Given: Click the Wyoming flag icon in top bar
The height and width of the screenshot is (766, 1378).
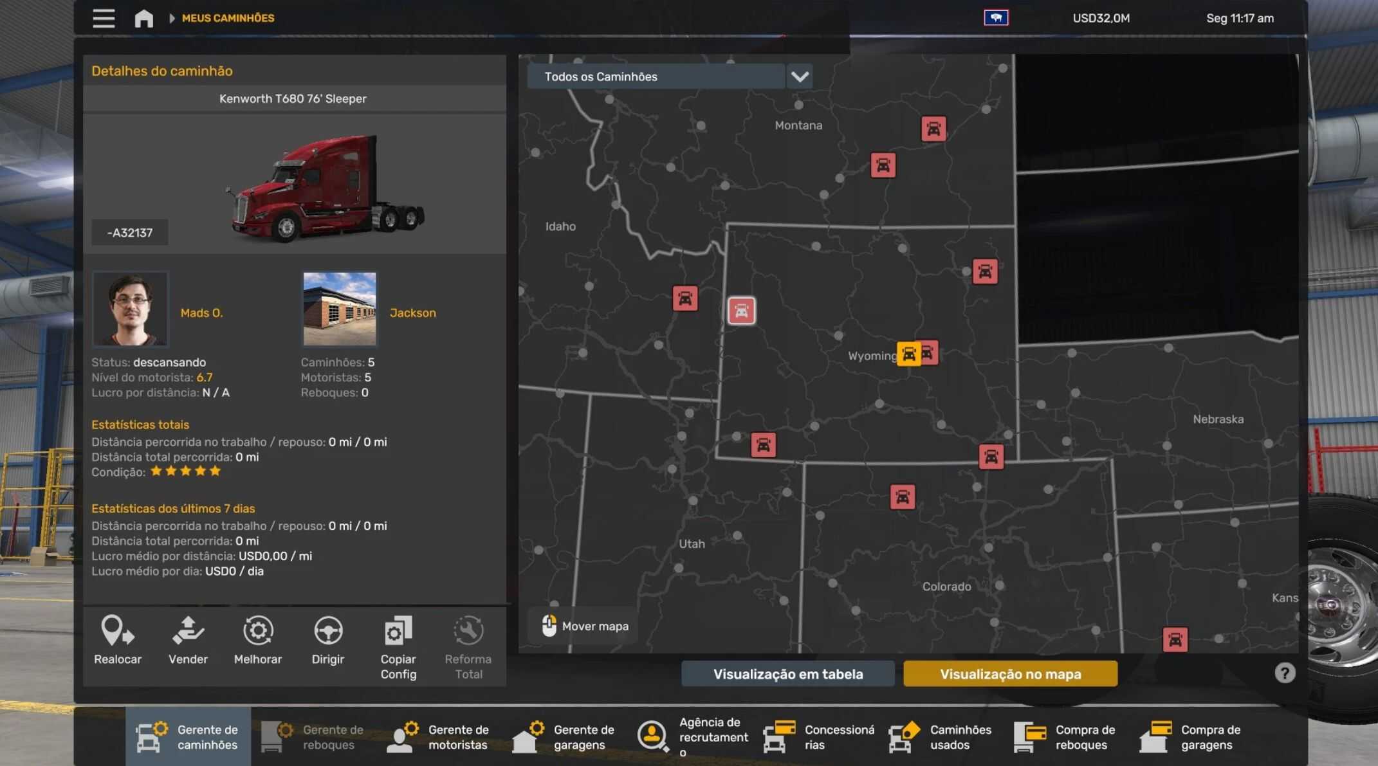Looking at the screenshot, I should (x=996, y=18).
